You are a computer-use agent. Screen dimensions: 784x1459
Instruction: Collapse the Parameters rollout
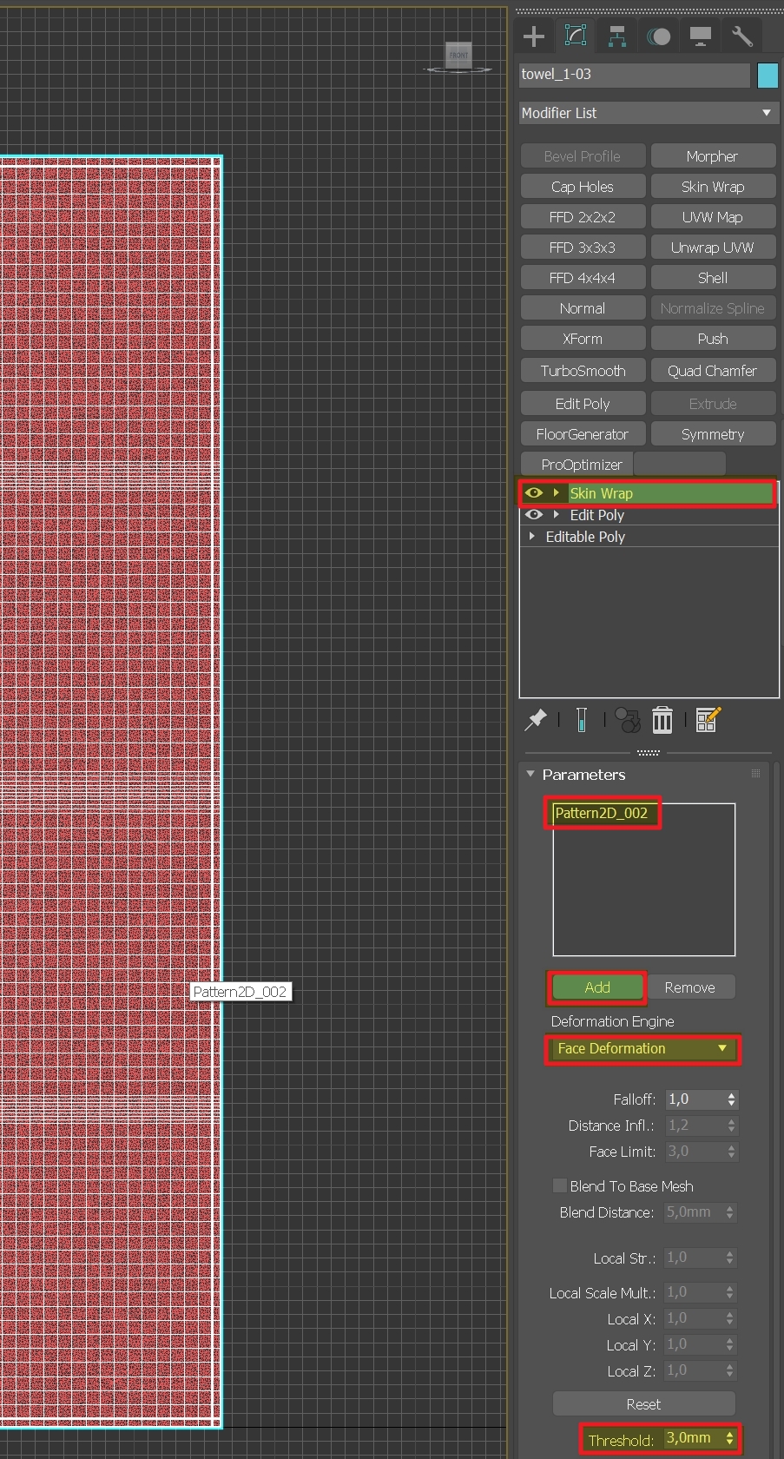point(530,774)
